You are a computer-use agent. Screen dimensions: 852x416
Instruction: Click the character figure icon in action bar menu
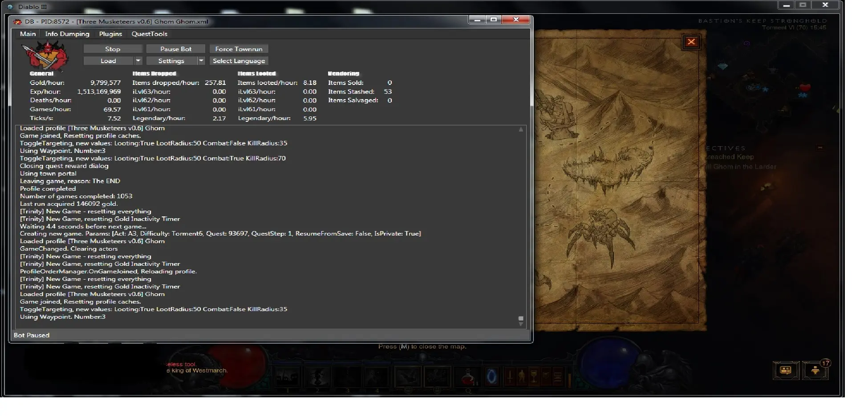pyautogui.click(x=522, y=377)
